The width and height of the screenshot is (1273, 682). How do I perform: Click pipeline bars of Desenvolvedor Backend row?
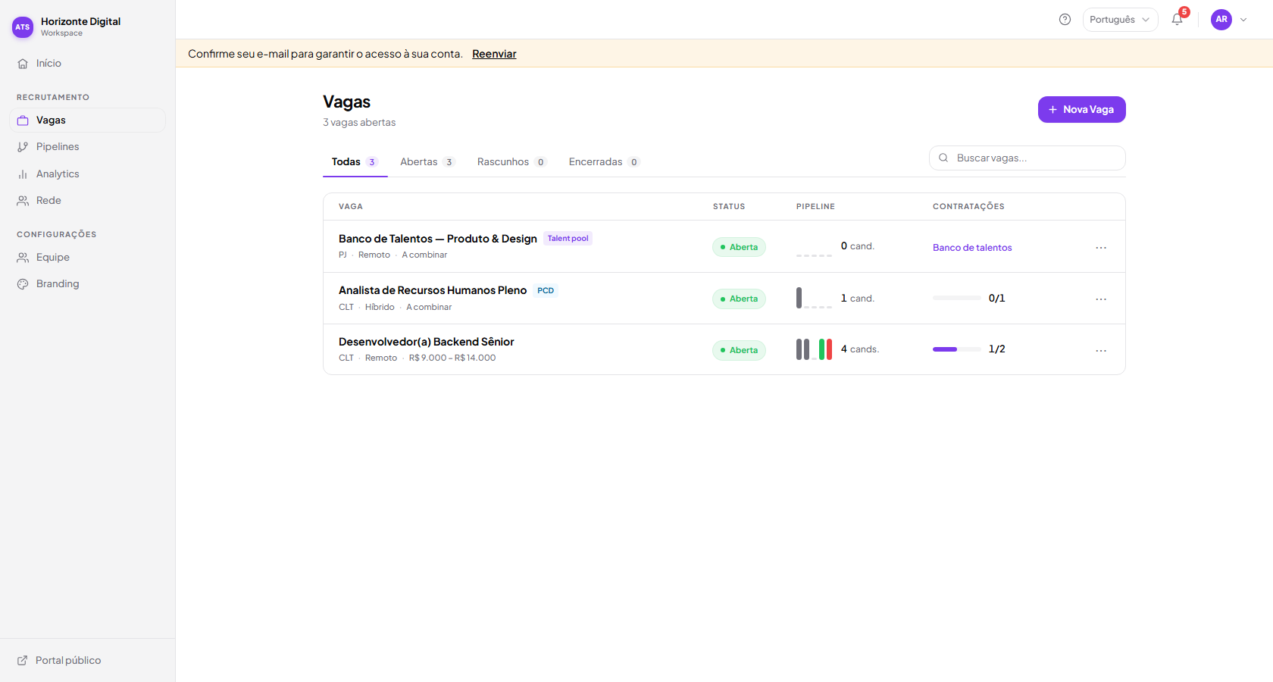coord(814,349)
